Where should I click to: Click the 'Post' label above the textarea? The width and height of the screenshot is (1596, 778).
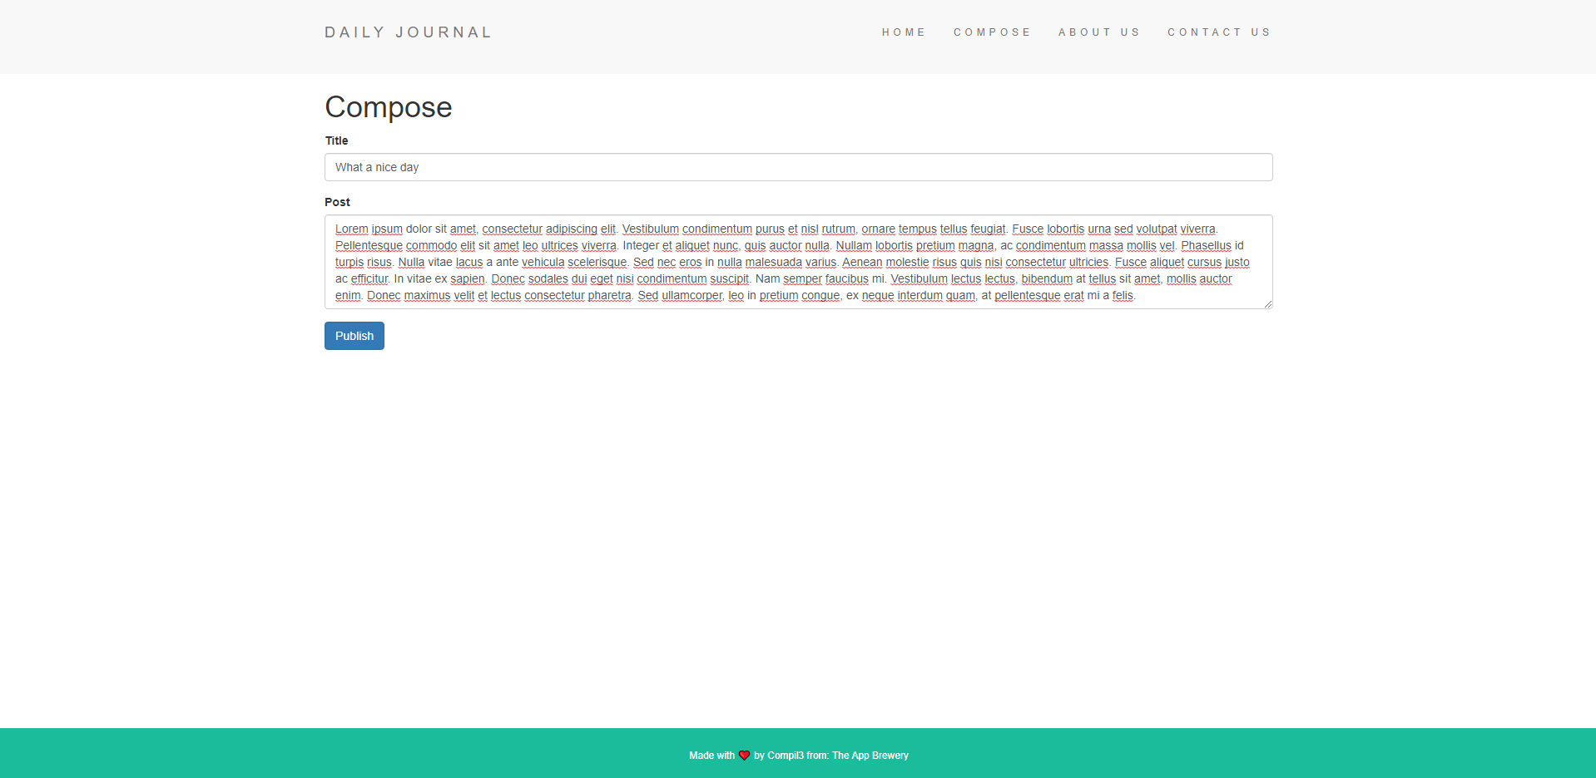[337, 202]
